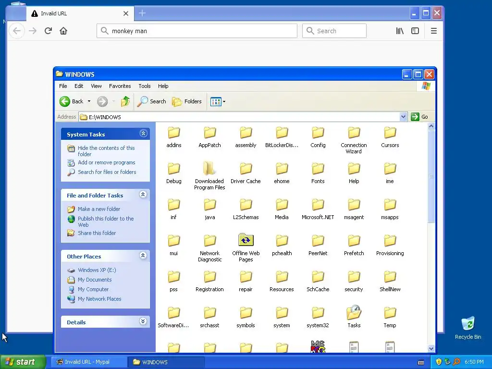Image resolution: width=492 pixels, height=369 pixels.
Task: Click the Start button
Action: 23,362
